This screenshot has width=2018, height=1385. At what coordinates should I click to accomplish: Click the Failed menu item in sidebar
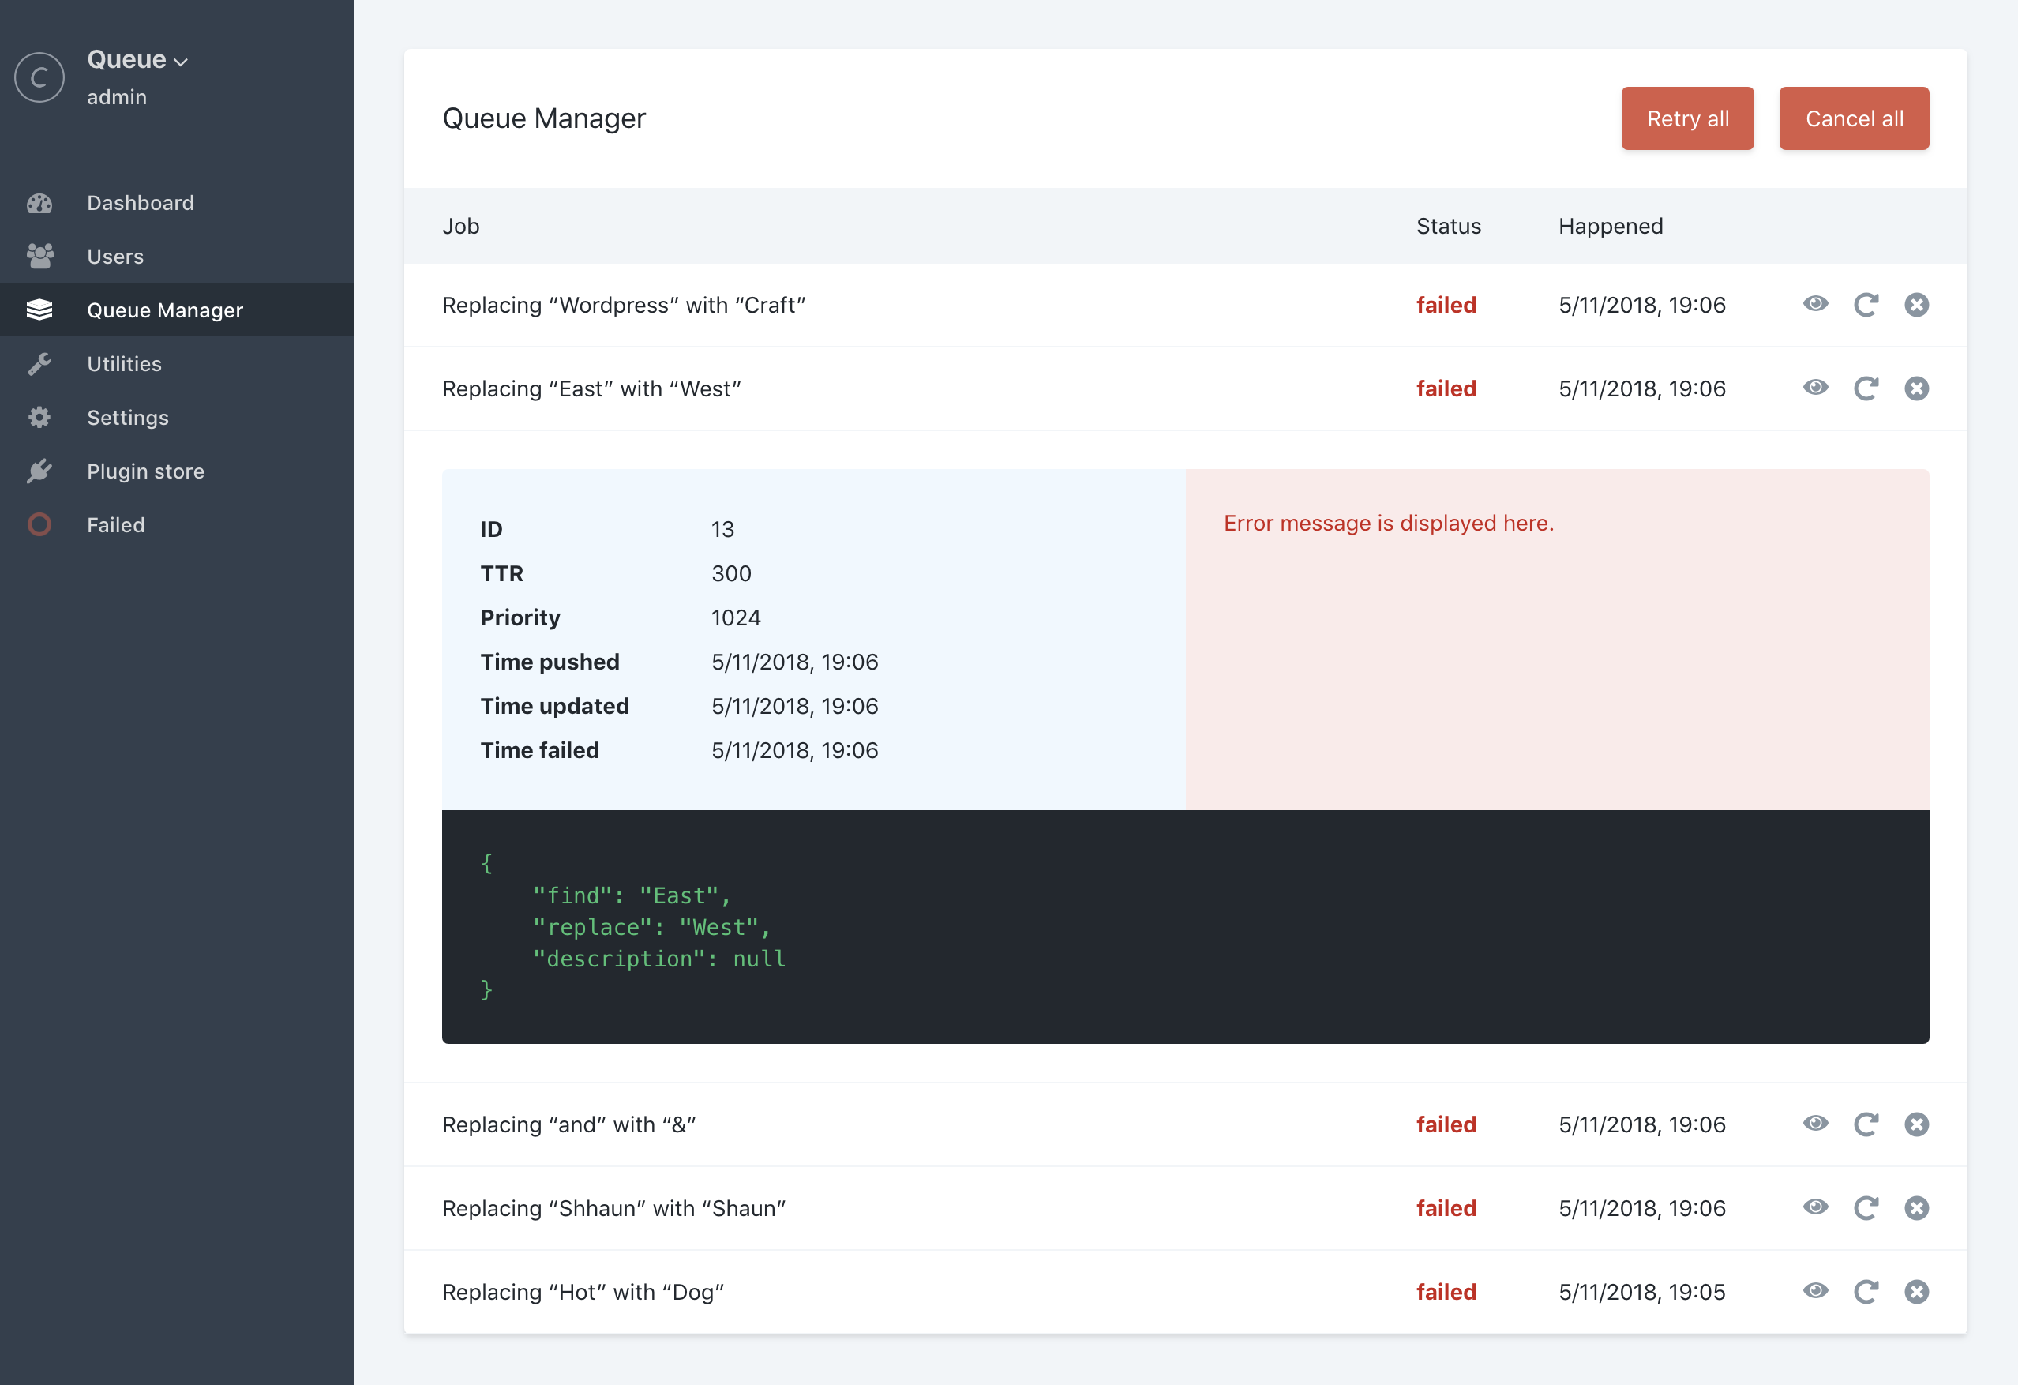115,524
